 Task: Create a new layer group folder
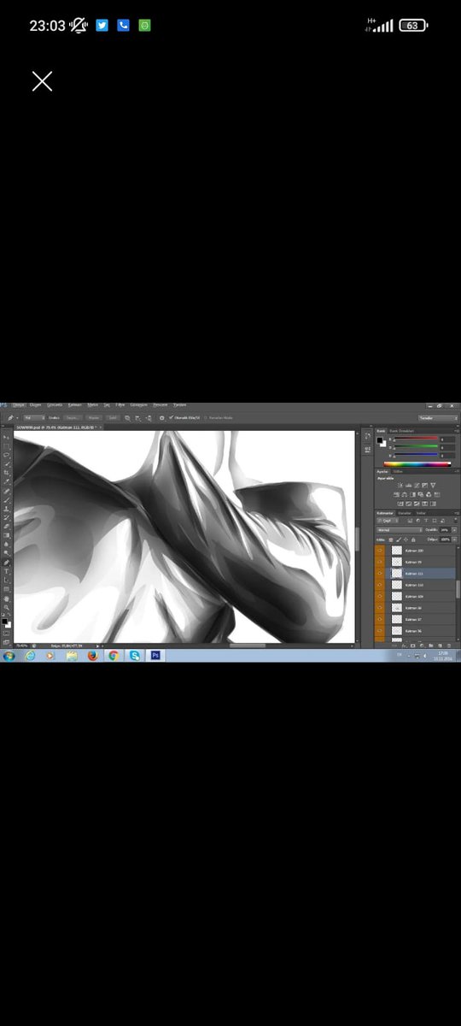pos(431,646)
